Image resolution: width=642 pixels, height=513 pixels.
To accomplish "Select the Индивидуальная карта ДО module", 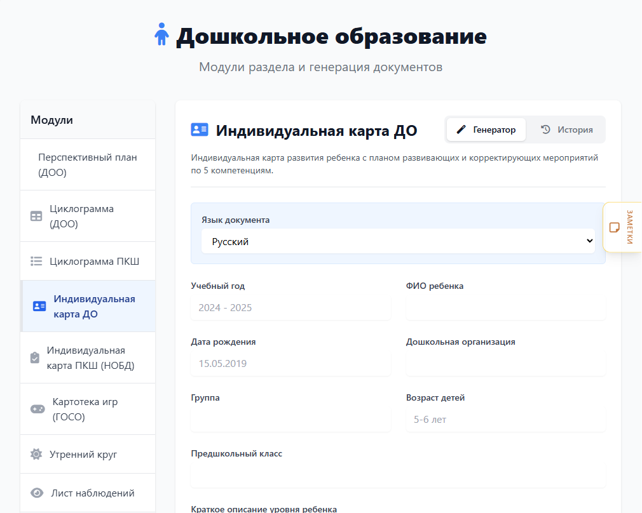I will pyautogui.click(x=88, y=306).
